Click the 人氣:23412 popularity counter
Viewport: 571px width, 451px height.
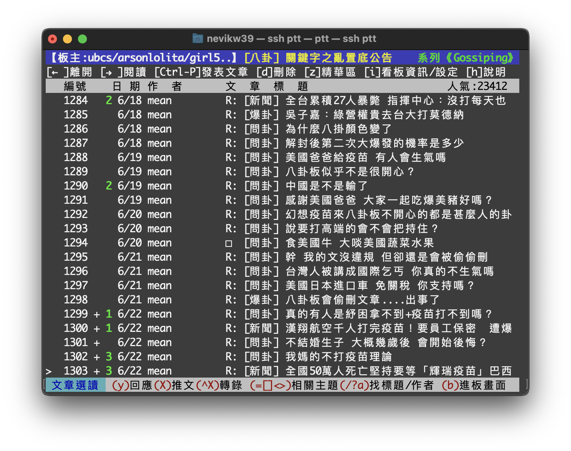(x=477, y=86)
